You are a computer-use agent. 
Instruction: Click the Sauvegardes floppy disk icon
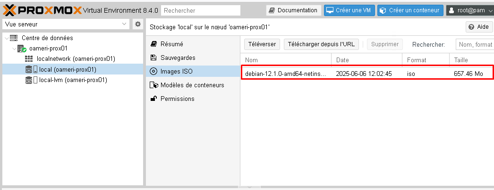click(153, 58)
